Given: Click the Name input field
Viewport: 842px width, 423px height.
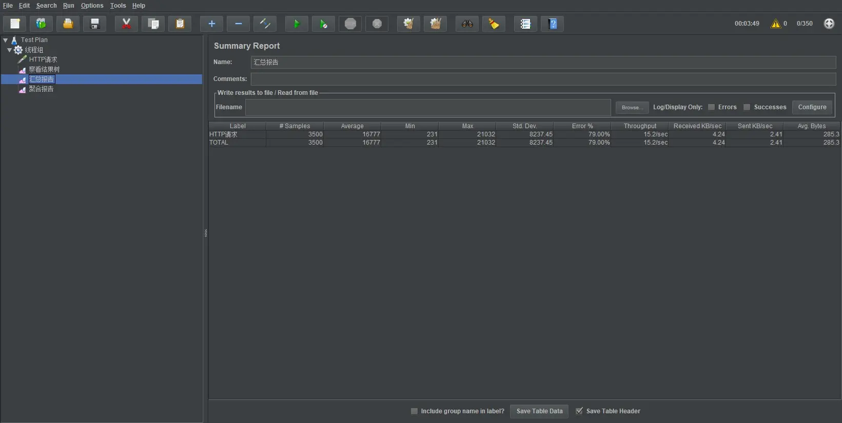Looking at the screenshot, I should 543,62.
